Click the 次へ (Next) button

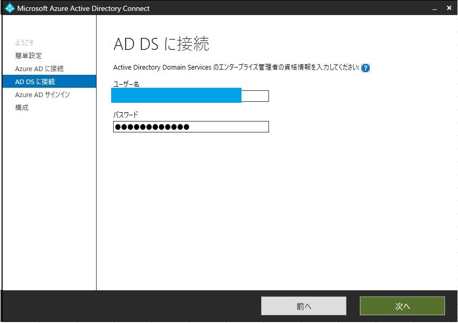tap(402, 306)
